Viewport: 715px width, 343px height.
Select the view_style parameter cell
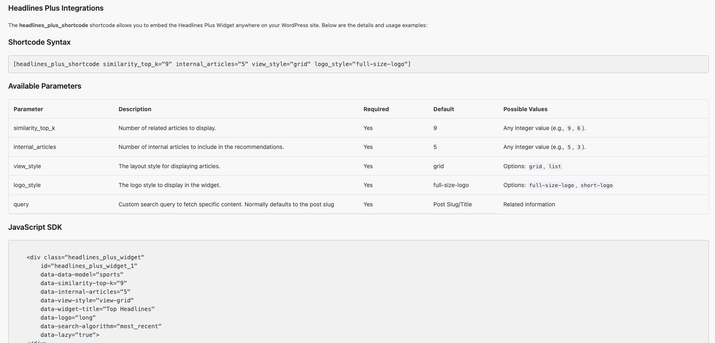[27, 166]
